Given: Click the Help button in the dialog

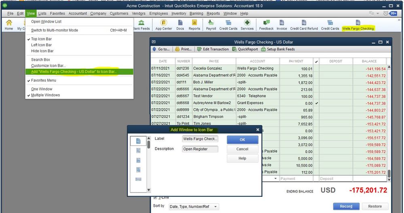Looking at the screenshot, I should click(243, 158).
